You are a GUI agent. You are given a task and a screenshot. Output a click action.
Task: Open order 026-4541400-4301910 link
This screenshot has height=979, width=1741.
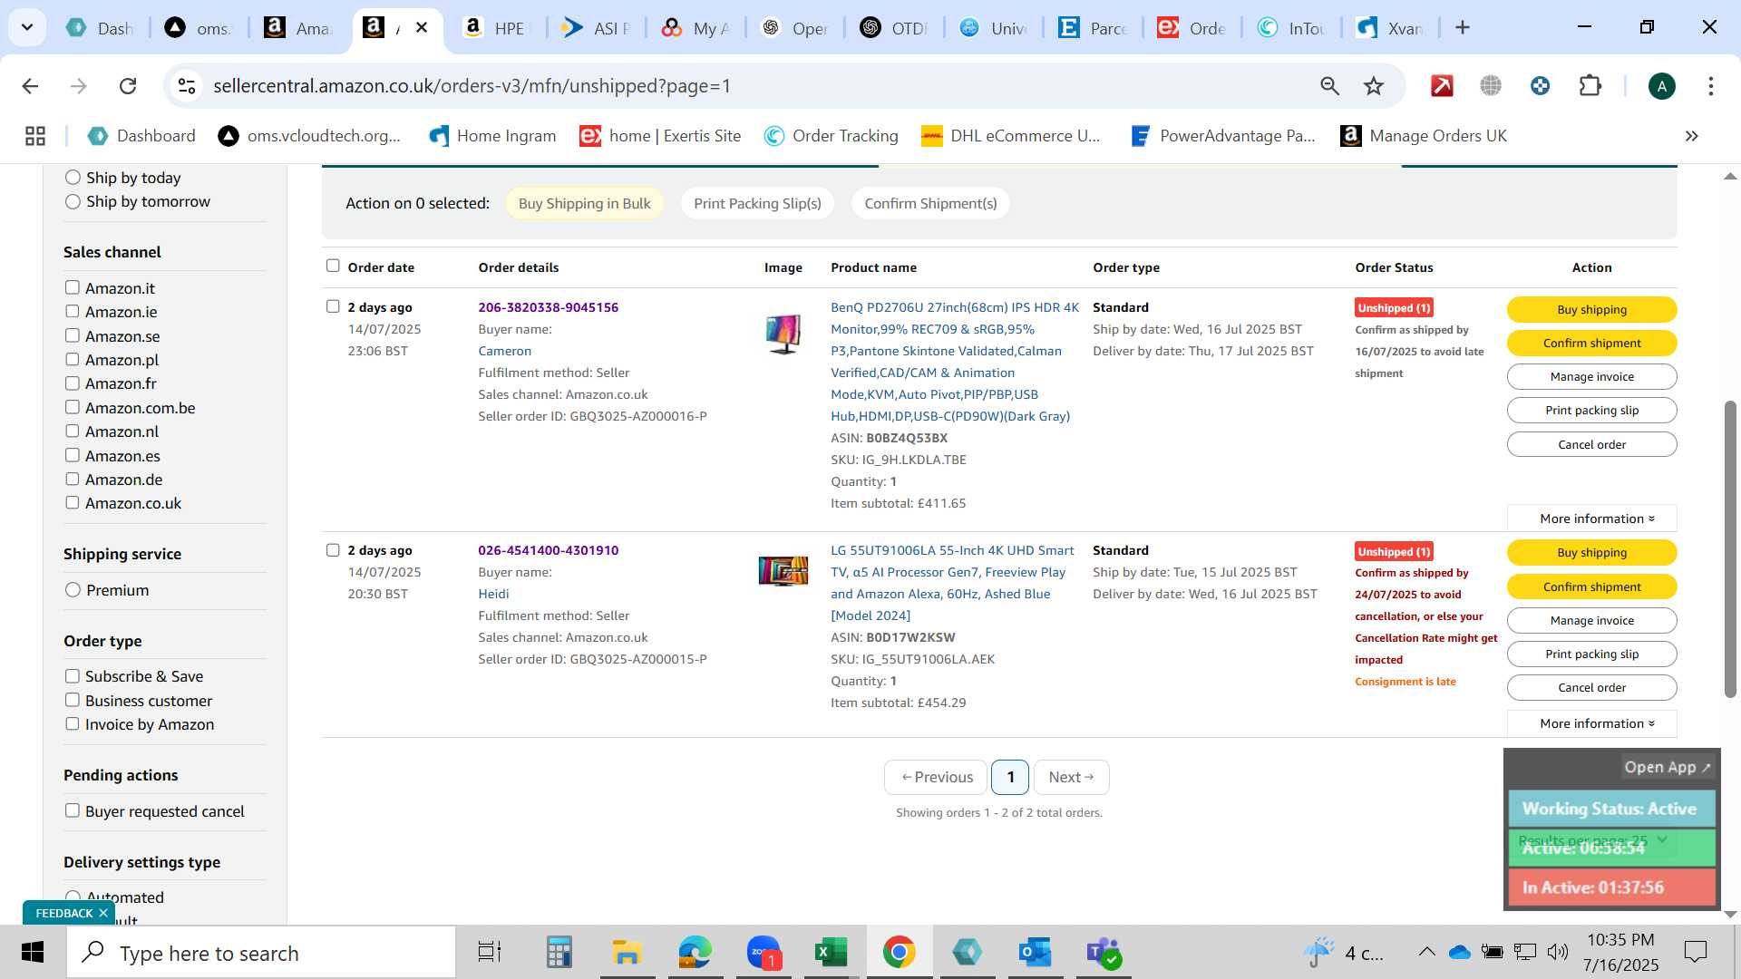(548, 550)
